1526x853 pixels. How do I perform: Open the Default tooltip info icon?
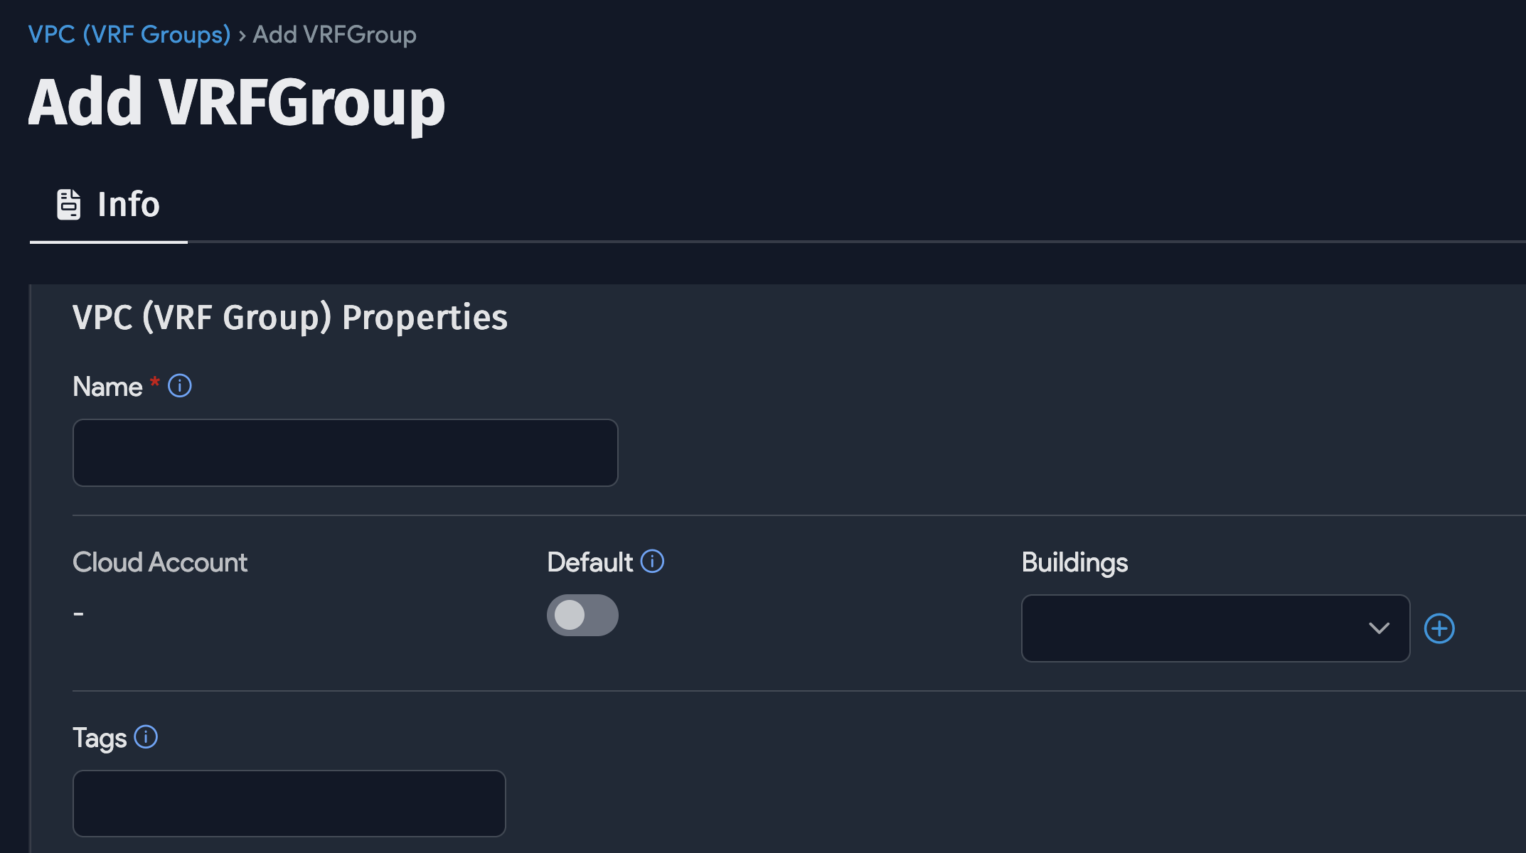coord(651,562)
